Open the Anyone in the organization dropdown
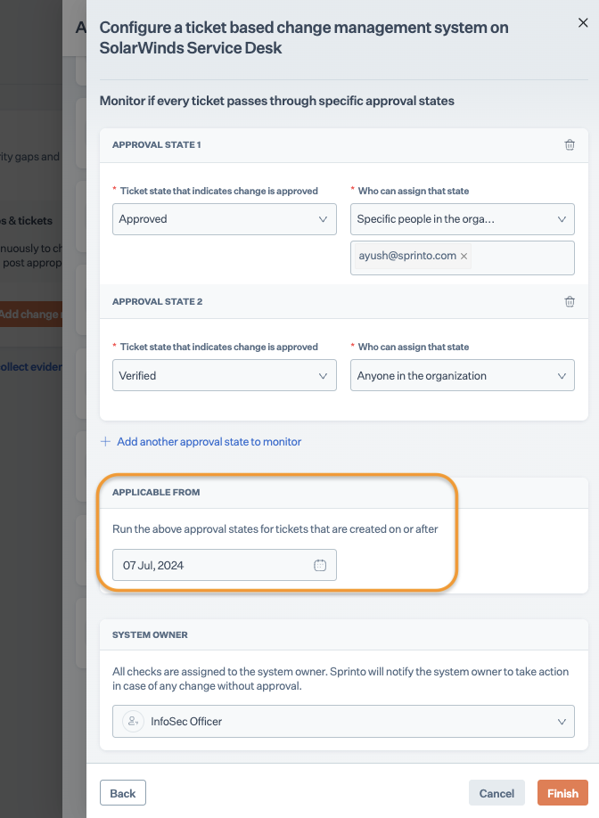 [463, 375]
